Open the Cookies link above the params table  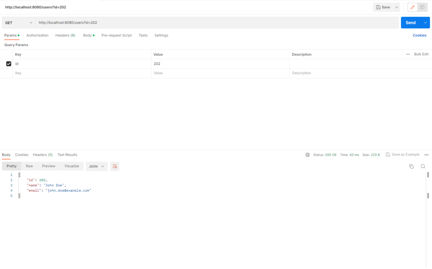coord(419,35)
